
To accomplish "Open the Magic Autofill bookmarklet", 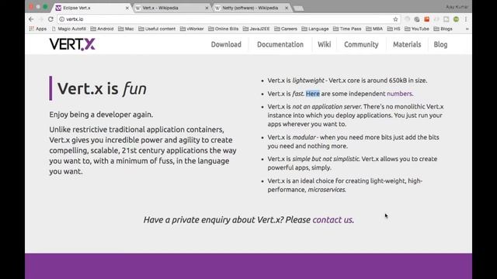I will point(69,29).
